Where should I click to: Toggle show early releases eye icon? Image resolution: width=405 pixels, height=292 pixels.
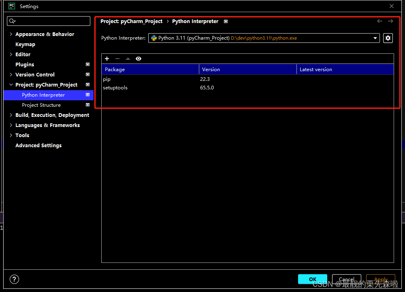(139, 59)
